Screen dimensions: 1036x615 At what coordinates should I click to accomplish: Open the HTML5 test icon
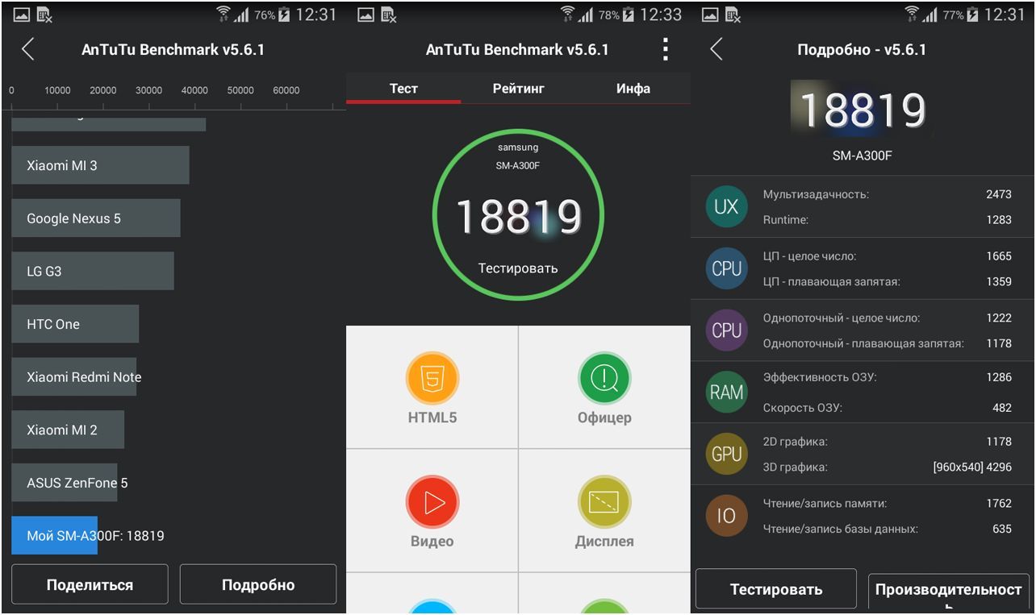click(432, 378)
